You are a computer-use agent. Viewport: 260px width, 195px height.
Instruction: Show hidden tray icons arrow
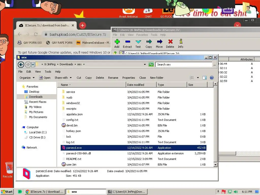click(x=218, y=191)
